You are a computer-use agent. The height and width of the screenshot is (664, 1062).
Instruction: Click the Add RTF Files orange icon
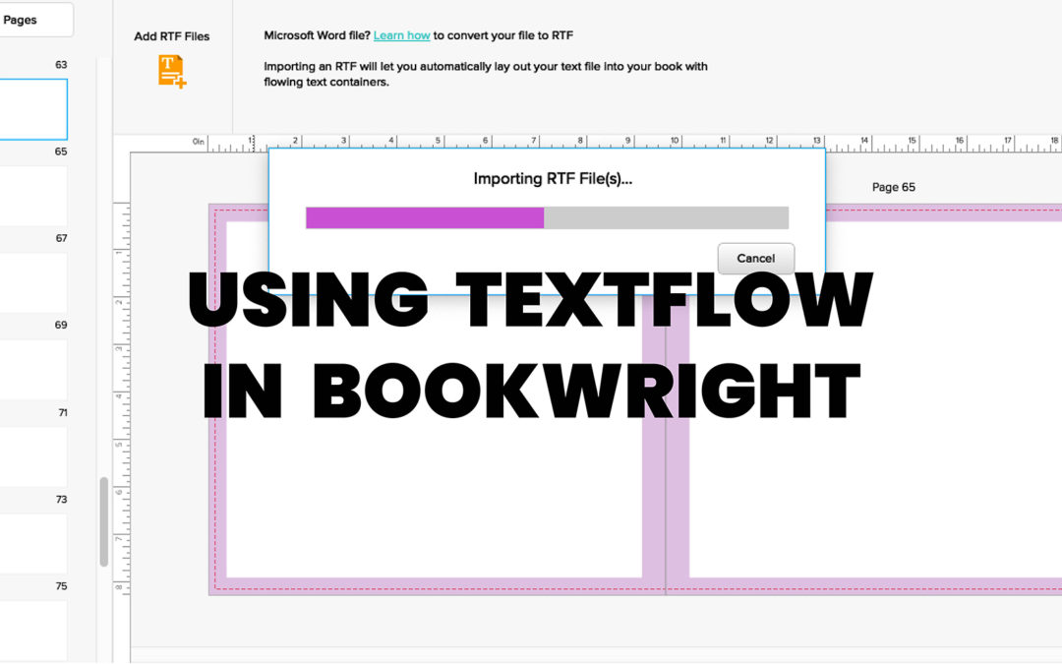click(172, 71)
